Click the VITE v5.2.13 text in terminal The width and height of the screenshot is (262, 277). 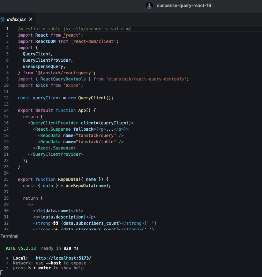coord(21,248)
